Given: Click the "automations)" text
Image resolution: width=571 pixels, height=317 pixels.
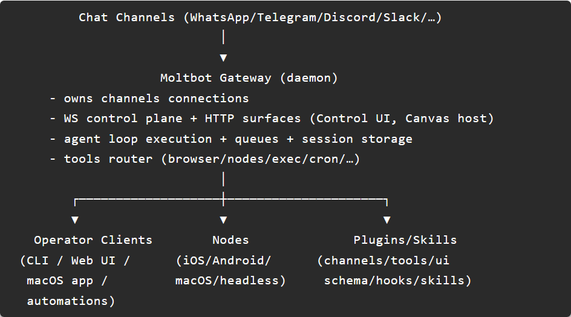Looking at the screenshot, I should tap(71, 301).
